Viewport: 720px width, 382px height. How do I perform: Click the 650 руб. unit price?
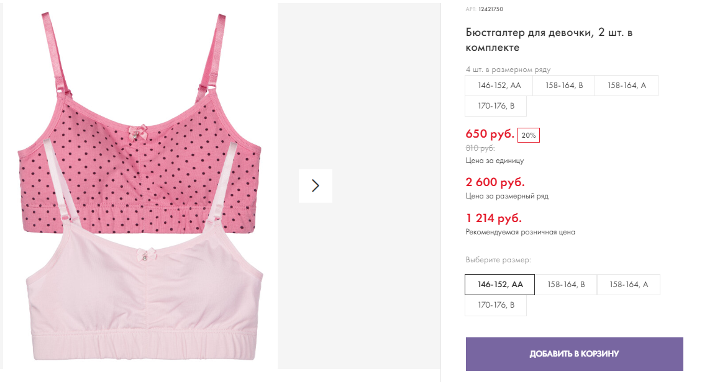(x=490, y=134)
